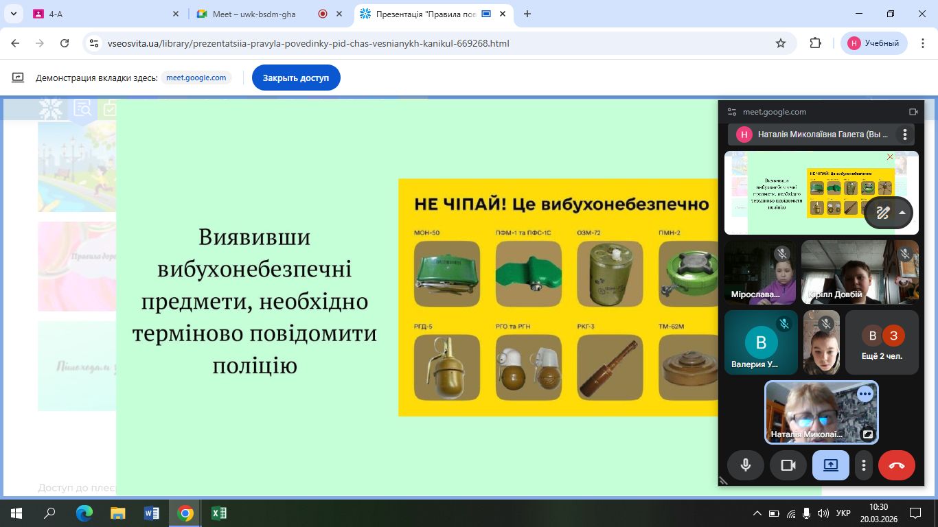
Task: Open the annotation pen tool on shared preview
Action: pyautogui.click(x=882, y=213)
